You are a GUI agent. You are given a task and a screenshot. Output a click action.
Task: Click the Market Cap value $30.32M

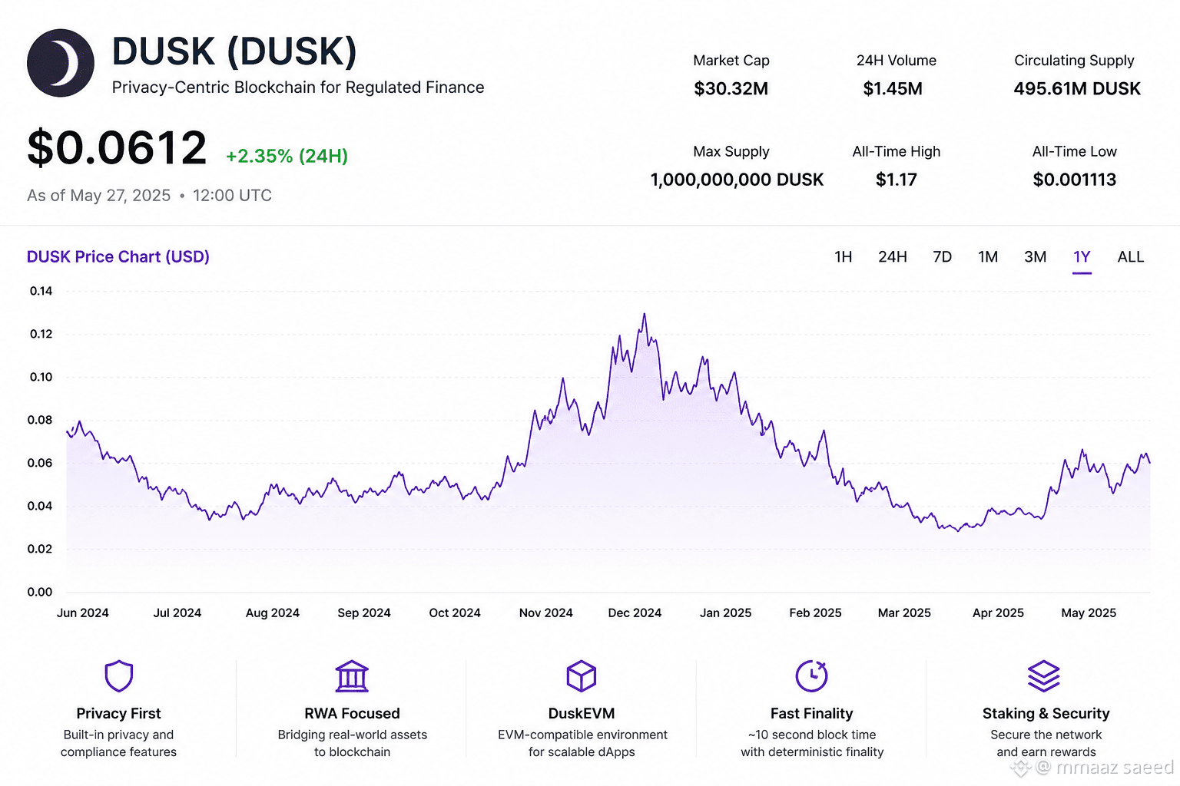pos(731,89)
